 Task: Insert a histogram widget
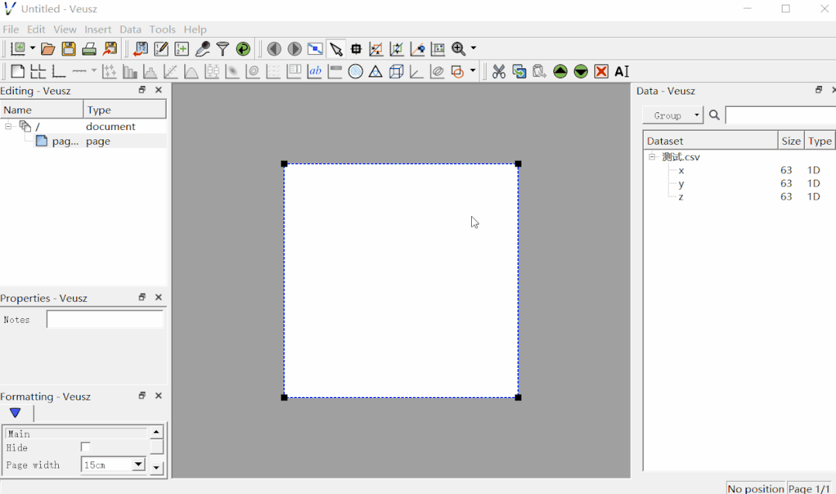click(x=150, y=71)
